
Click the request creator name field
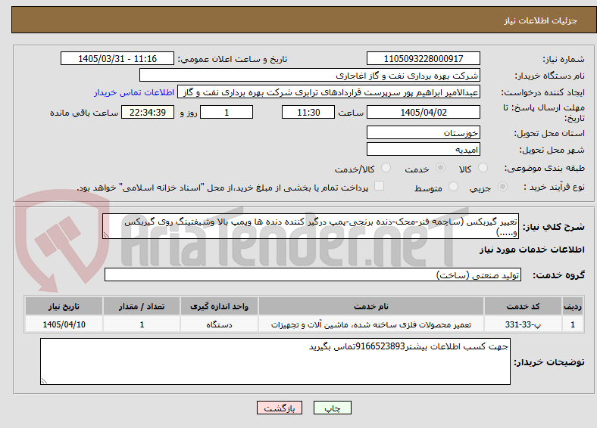click(329, 92)
